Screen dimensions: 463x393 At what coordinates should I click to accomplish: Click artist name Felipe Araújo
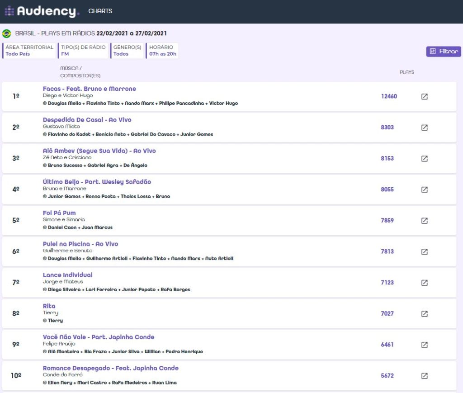pyautogui.click(x=59, y=344)
